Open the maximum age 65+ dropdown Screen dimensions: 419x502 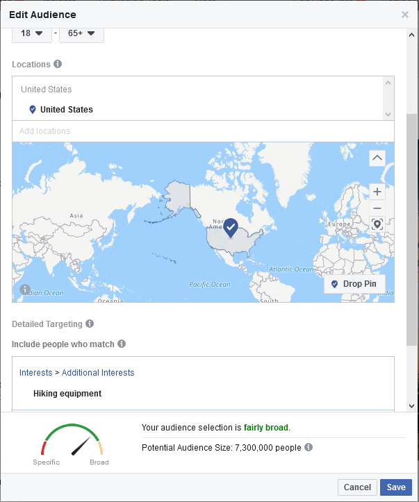81,33
